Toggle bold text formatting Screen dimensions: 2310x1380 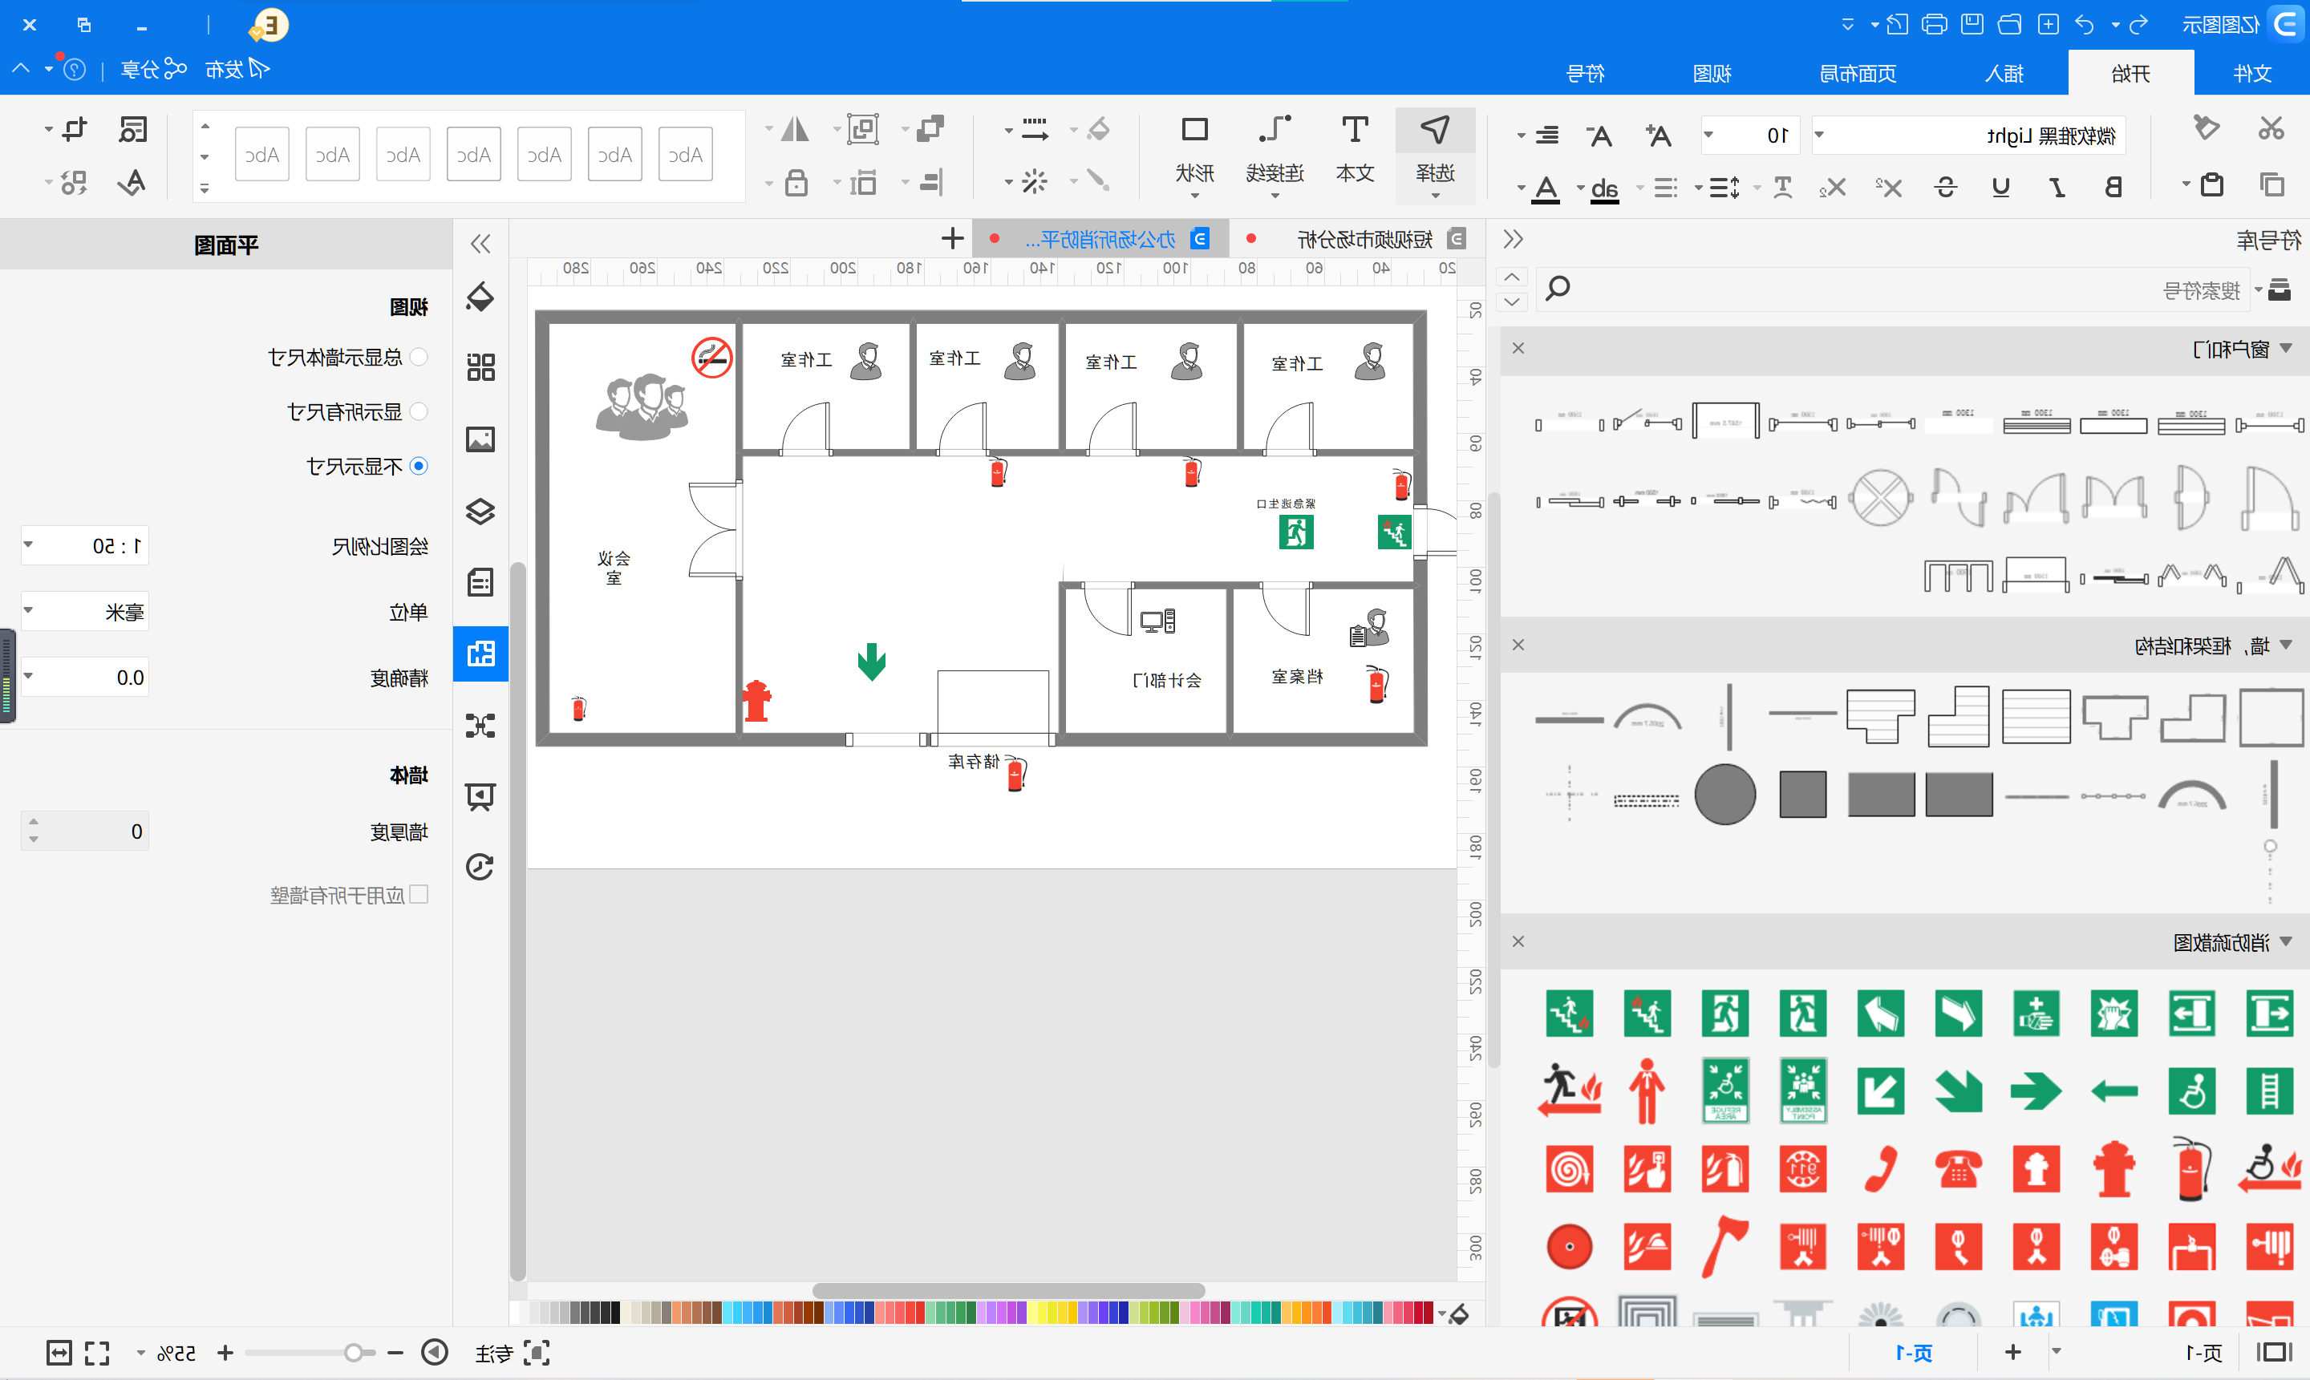coord(2113,187)
